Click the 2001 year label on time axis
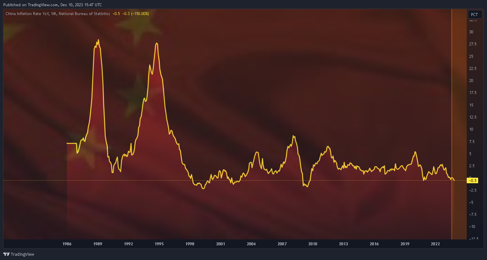This screenshot has height=260, width=487. (x=221, y=244)
